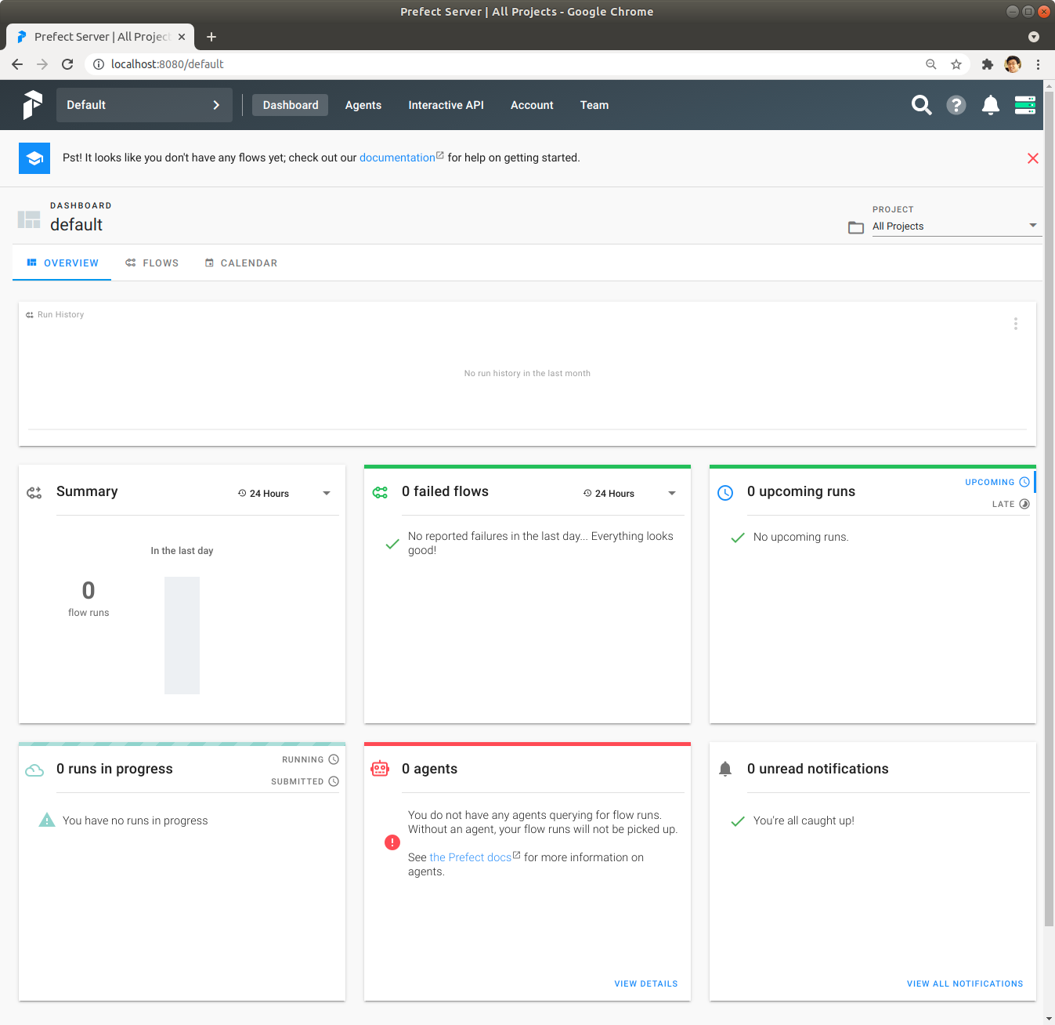Switch to RUNNING runs view
1055x1025 pixels.
[x=310, y=759]
